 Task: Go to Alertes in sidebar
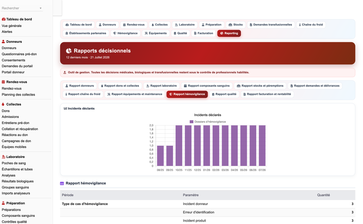click(x=7, y=32)
